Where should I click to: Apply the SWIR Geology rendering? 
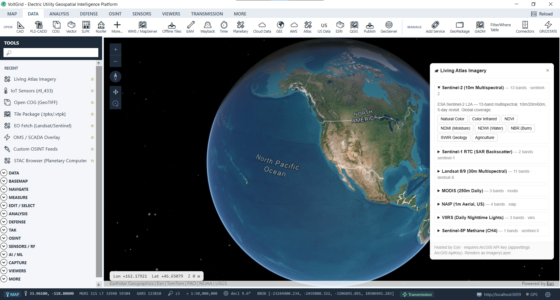(454, 137)
